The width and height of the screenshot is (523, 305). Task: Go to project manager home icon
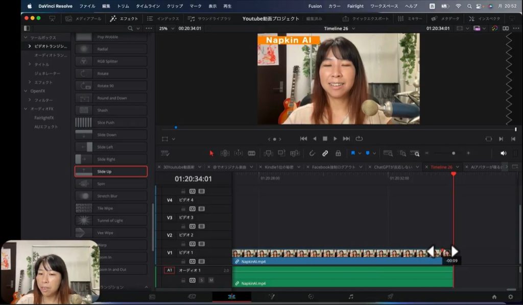[x=494, y=296]
